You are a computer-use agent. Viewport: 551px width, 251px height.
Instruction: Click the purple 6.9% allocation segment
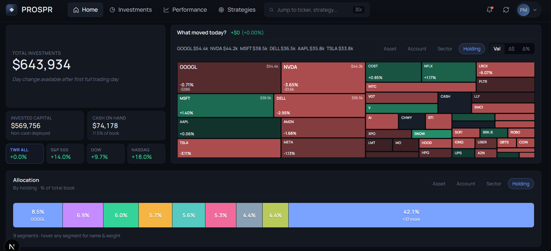tap(83, 215)
